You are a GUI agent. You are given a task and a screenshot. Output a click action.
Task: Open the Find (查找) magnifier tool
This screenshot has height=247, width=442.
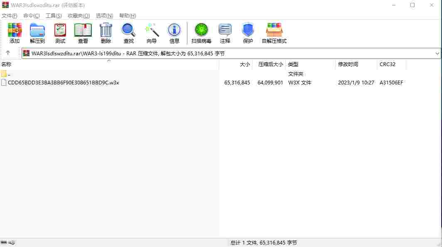point(128,33)
